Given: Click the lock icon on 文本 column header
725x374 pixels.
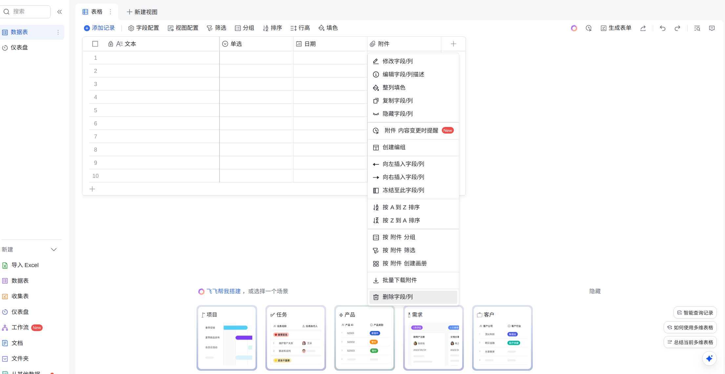Looking at the screenshot, I should [x=111, y=44].
